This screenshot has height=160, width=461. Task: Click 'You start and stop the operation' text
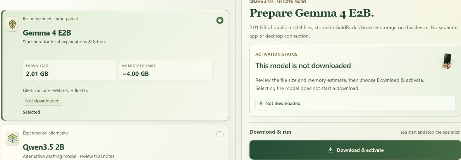coord(430,132)
